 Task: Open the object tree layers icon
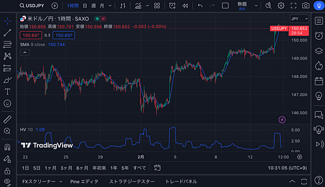[x=319, y=51]
